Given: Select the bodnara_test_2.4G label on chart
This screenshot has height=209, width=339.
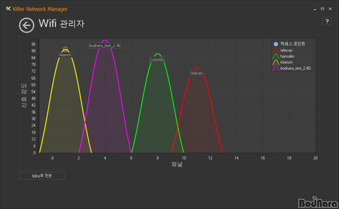Looking at the screenshot, I should [x=105, y=46].
